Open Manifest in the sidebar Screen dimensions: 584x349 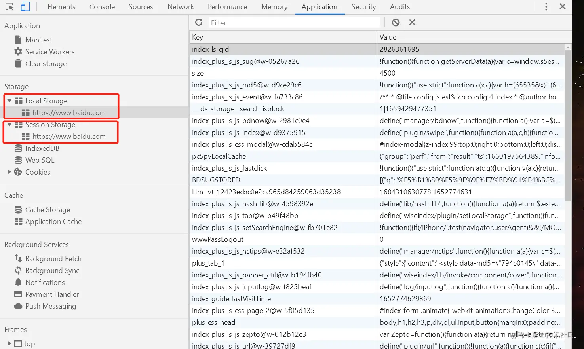tap(39, 40)
